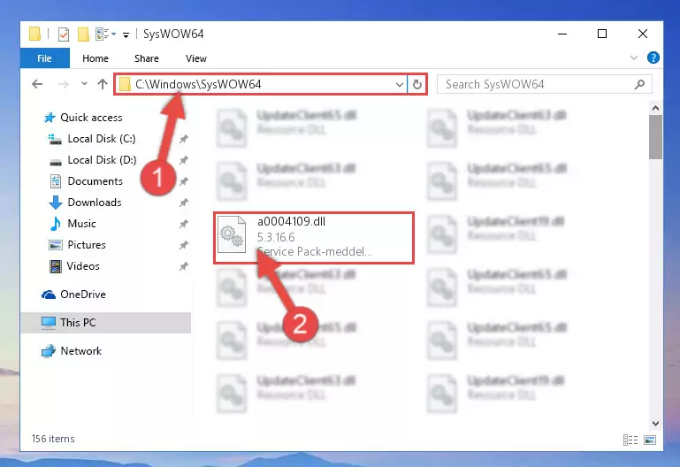
Task: Click the scrollbar up arrow
Action: click(x=655, y=108)
